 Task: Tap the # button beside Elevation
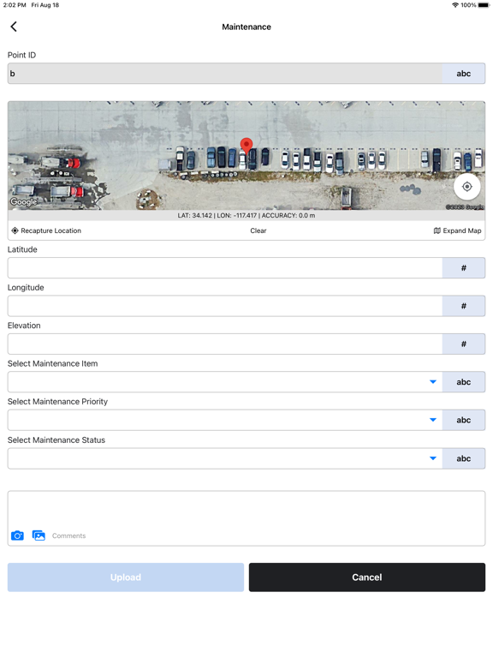[x=464, y=344]
